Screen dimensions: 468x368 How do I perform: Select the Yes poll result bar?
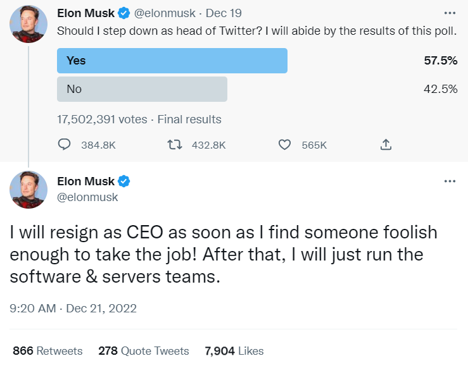click(172, 61)
